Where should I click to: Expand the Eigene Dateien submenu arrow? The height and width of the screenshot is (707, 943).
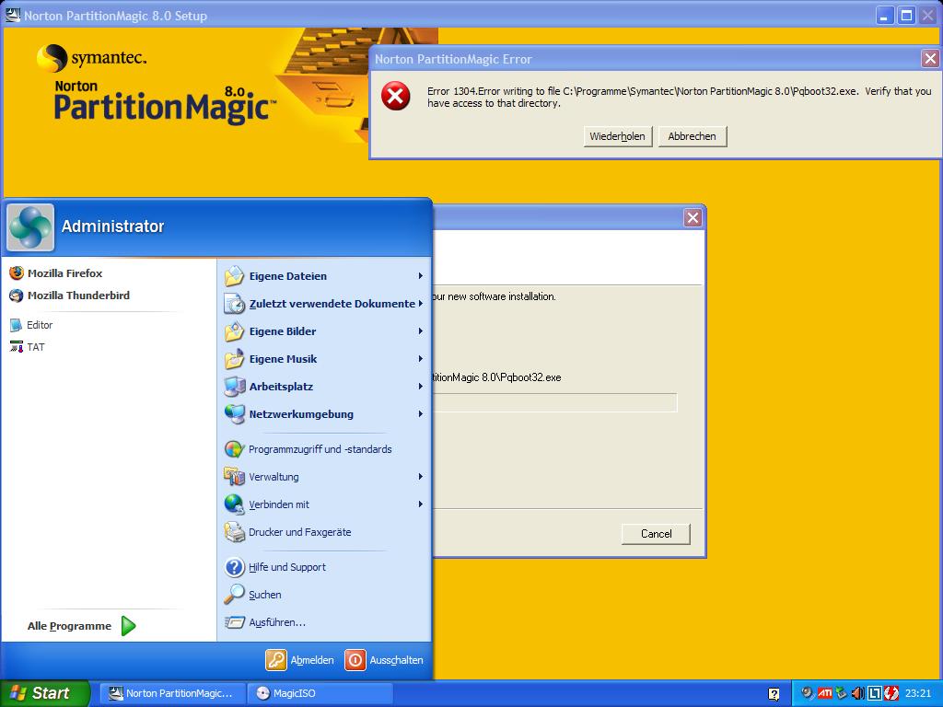click(420, 276)
